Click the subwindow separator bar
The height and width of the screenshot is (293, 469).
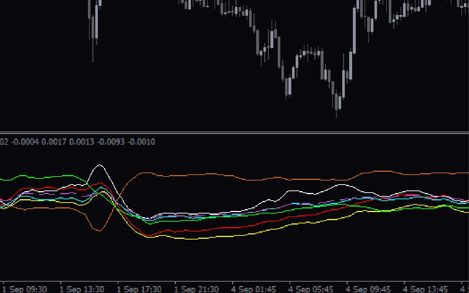tap(234, 133)
